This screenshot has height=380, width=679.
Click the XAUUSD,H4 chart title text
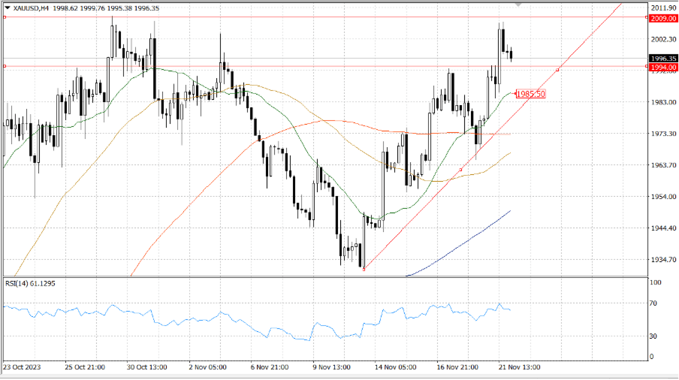pos(31,8)
